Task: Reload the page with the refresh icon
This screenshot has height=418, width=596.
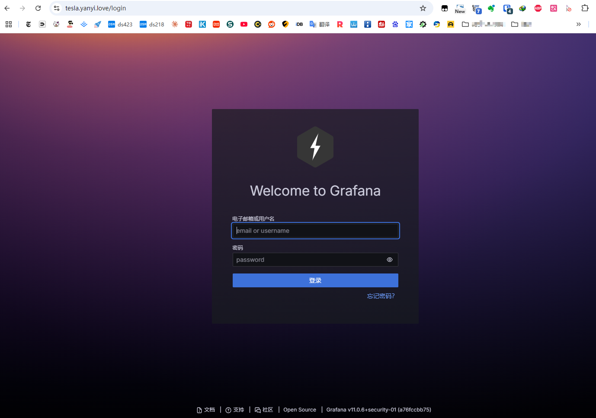Action: (38, 8)
